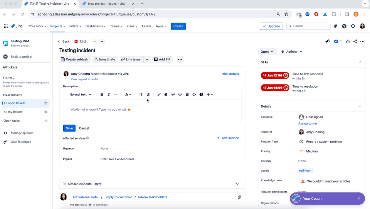This screenshot has height=209, width=370.
Task: Open issue more actions ellipsis top right
Action: (x=362, y=41)
